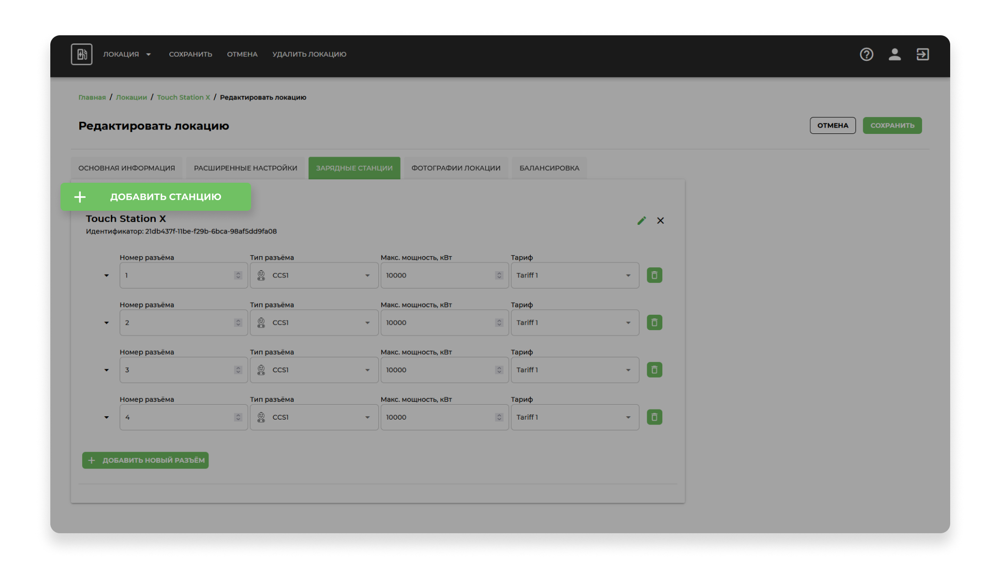The image size is (1000, 569).
Task: Expand connector 1 row arrow
Action: [x=106, y=276]
